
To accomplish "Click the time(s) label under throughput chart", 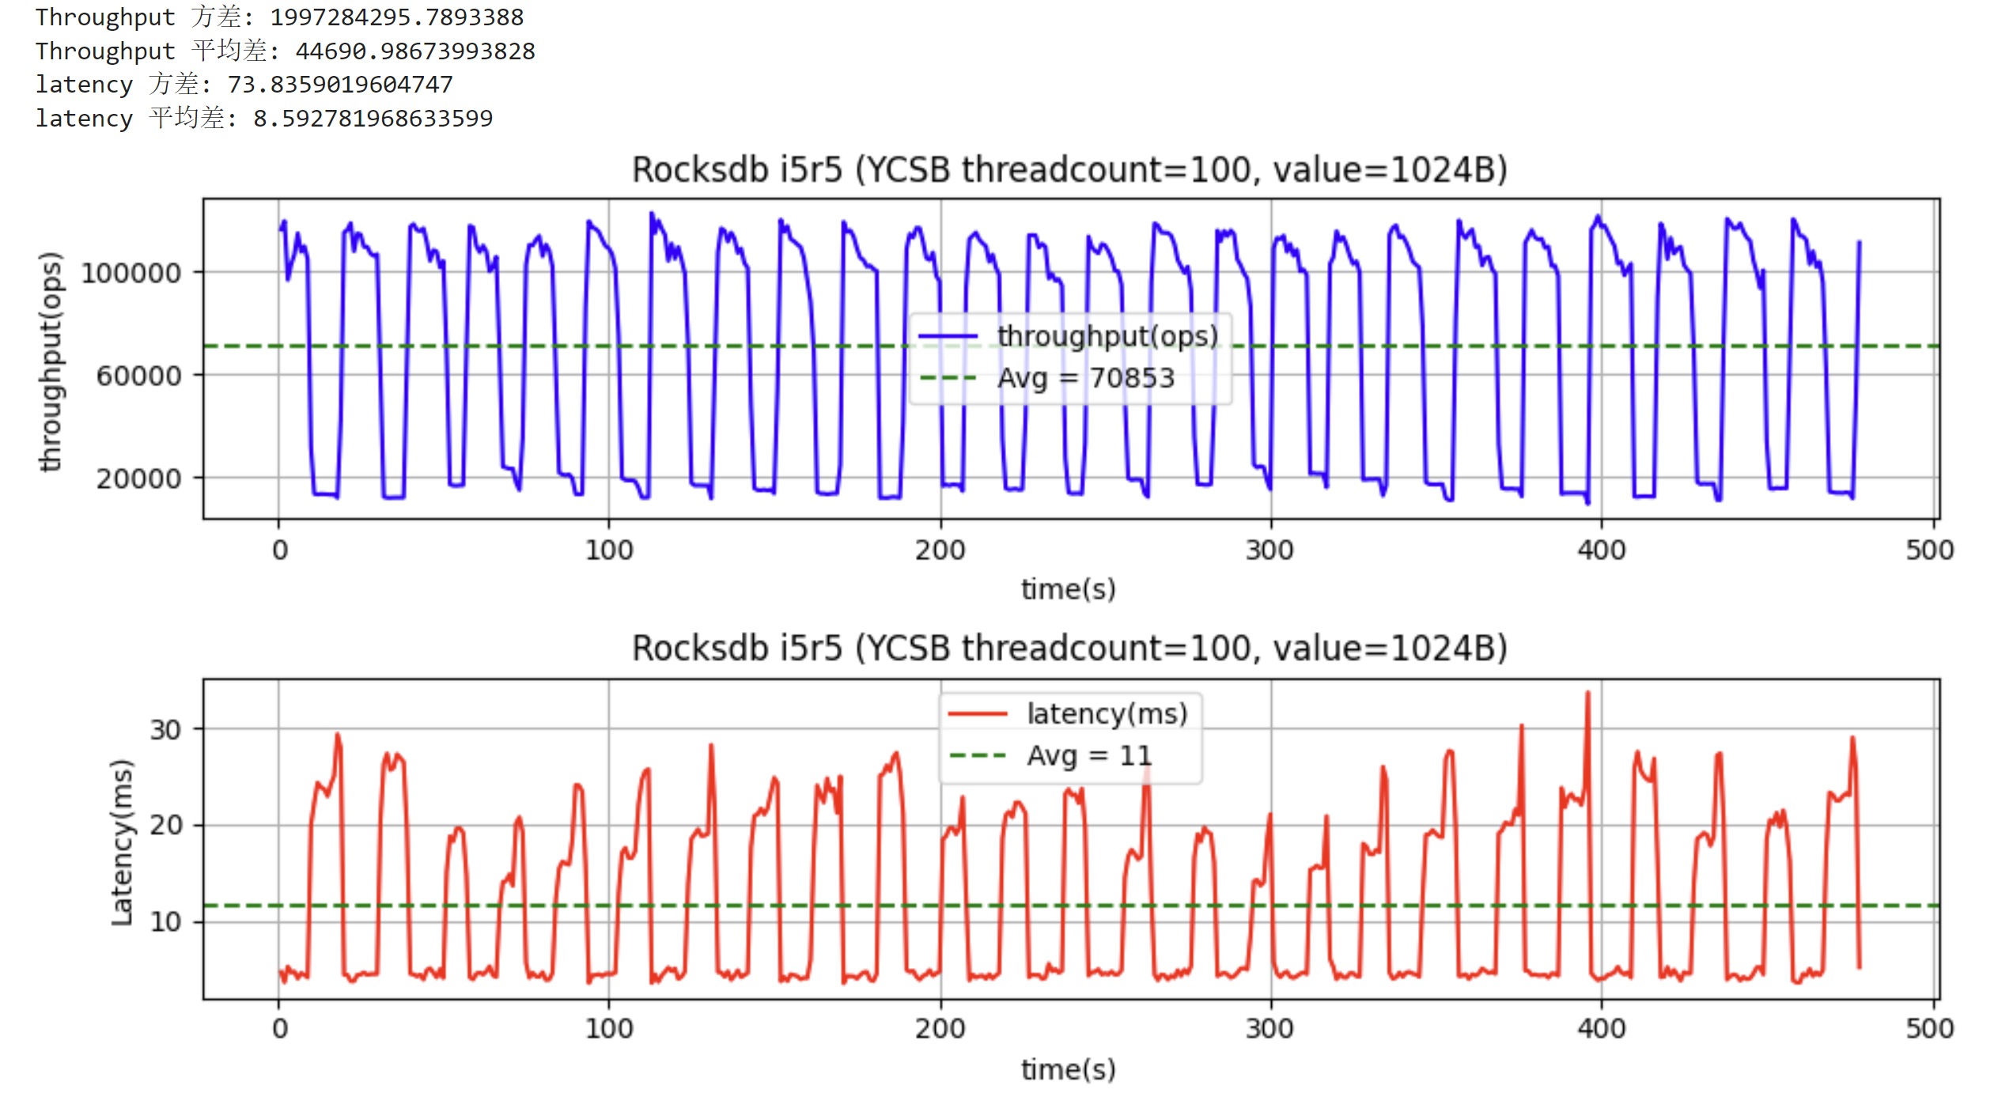I will [x=1069, y=589].
